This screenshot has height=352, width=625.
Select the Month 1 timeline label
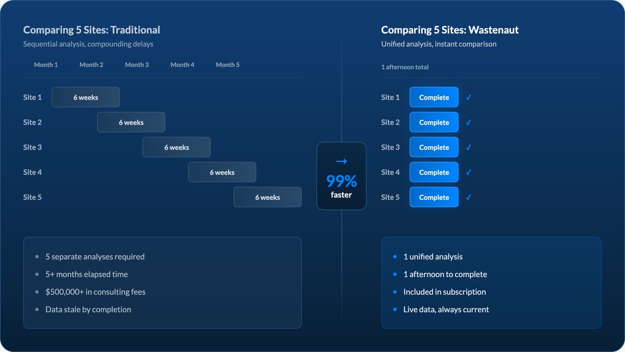point(46,65)
